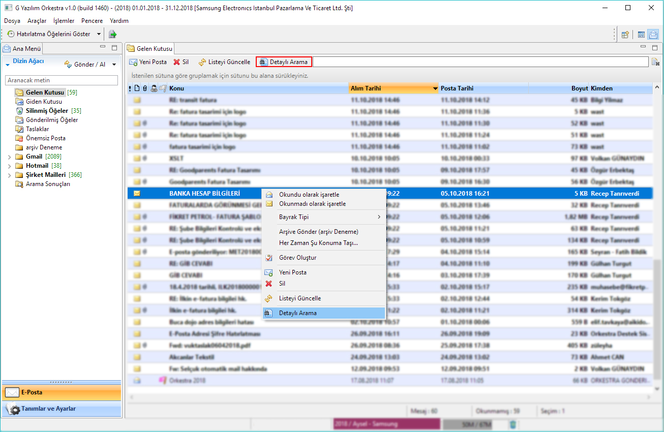664x432 pixels.
Task: Select the open-envelope E-Posta perspective icon
Action: coord(652,35)
